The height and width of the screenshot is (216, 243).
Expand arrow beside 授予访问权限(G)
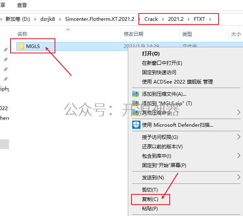[x=239, y=137]
